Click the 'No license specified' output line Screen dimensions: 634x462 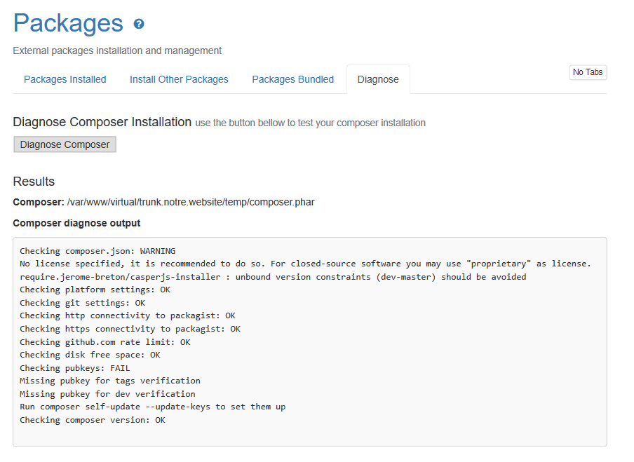pyautogui.click(x=305, y=264)
